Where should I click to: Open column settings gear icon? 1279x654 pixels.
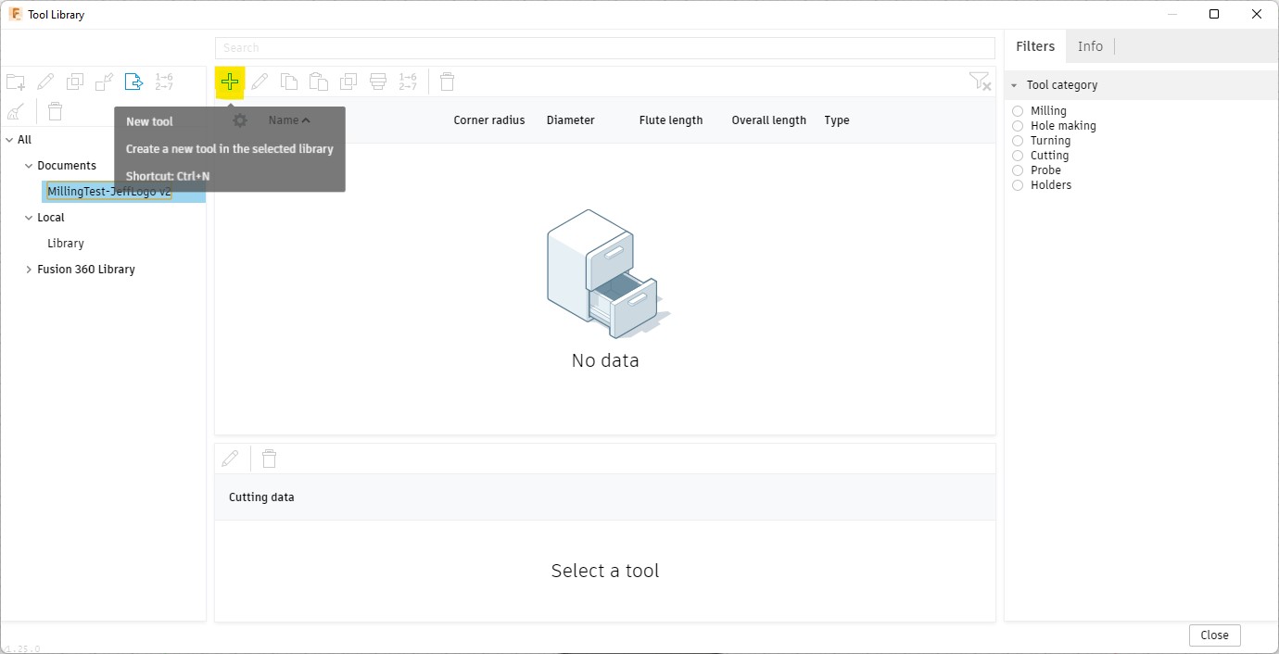tap(240, 120)
